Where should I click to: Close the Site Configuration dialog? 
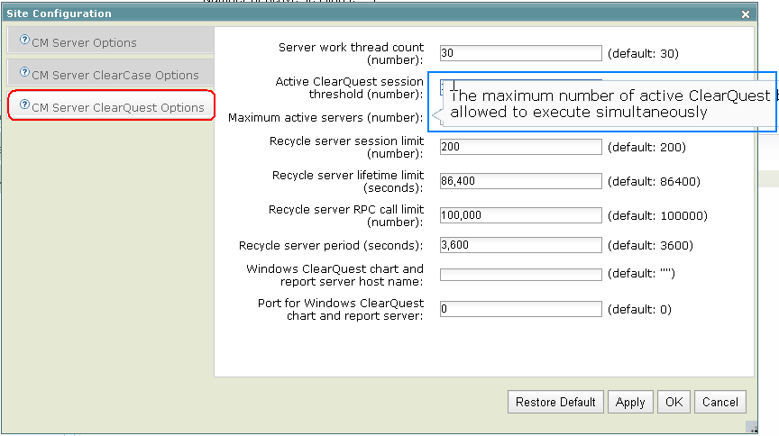tap(746, 14)
